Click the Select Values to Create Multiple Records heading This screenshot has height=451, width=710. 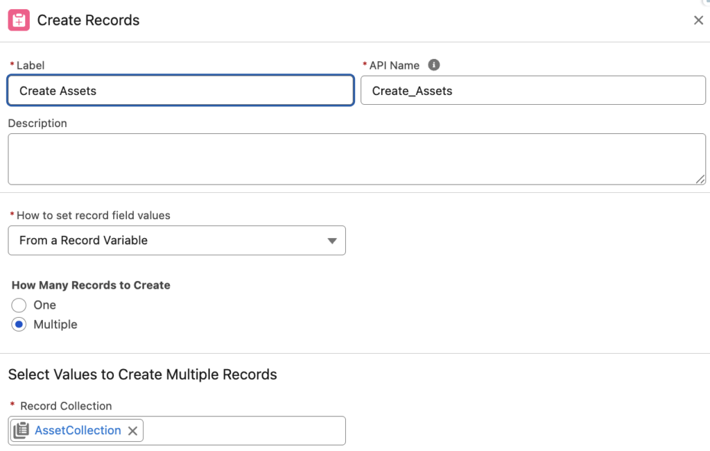141,374
